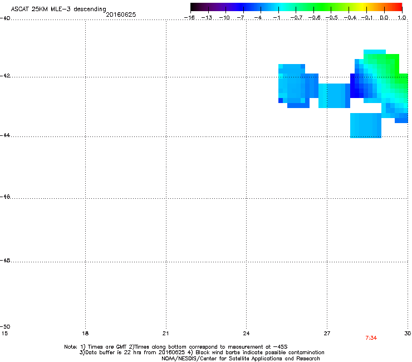Click the 1.0 color scale label
Viewport: 412px width, 362px height.
point(402,18)
